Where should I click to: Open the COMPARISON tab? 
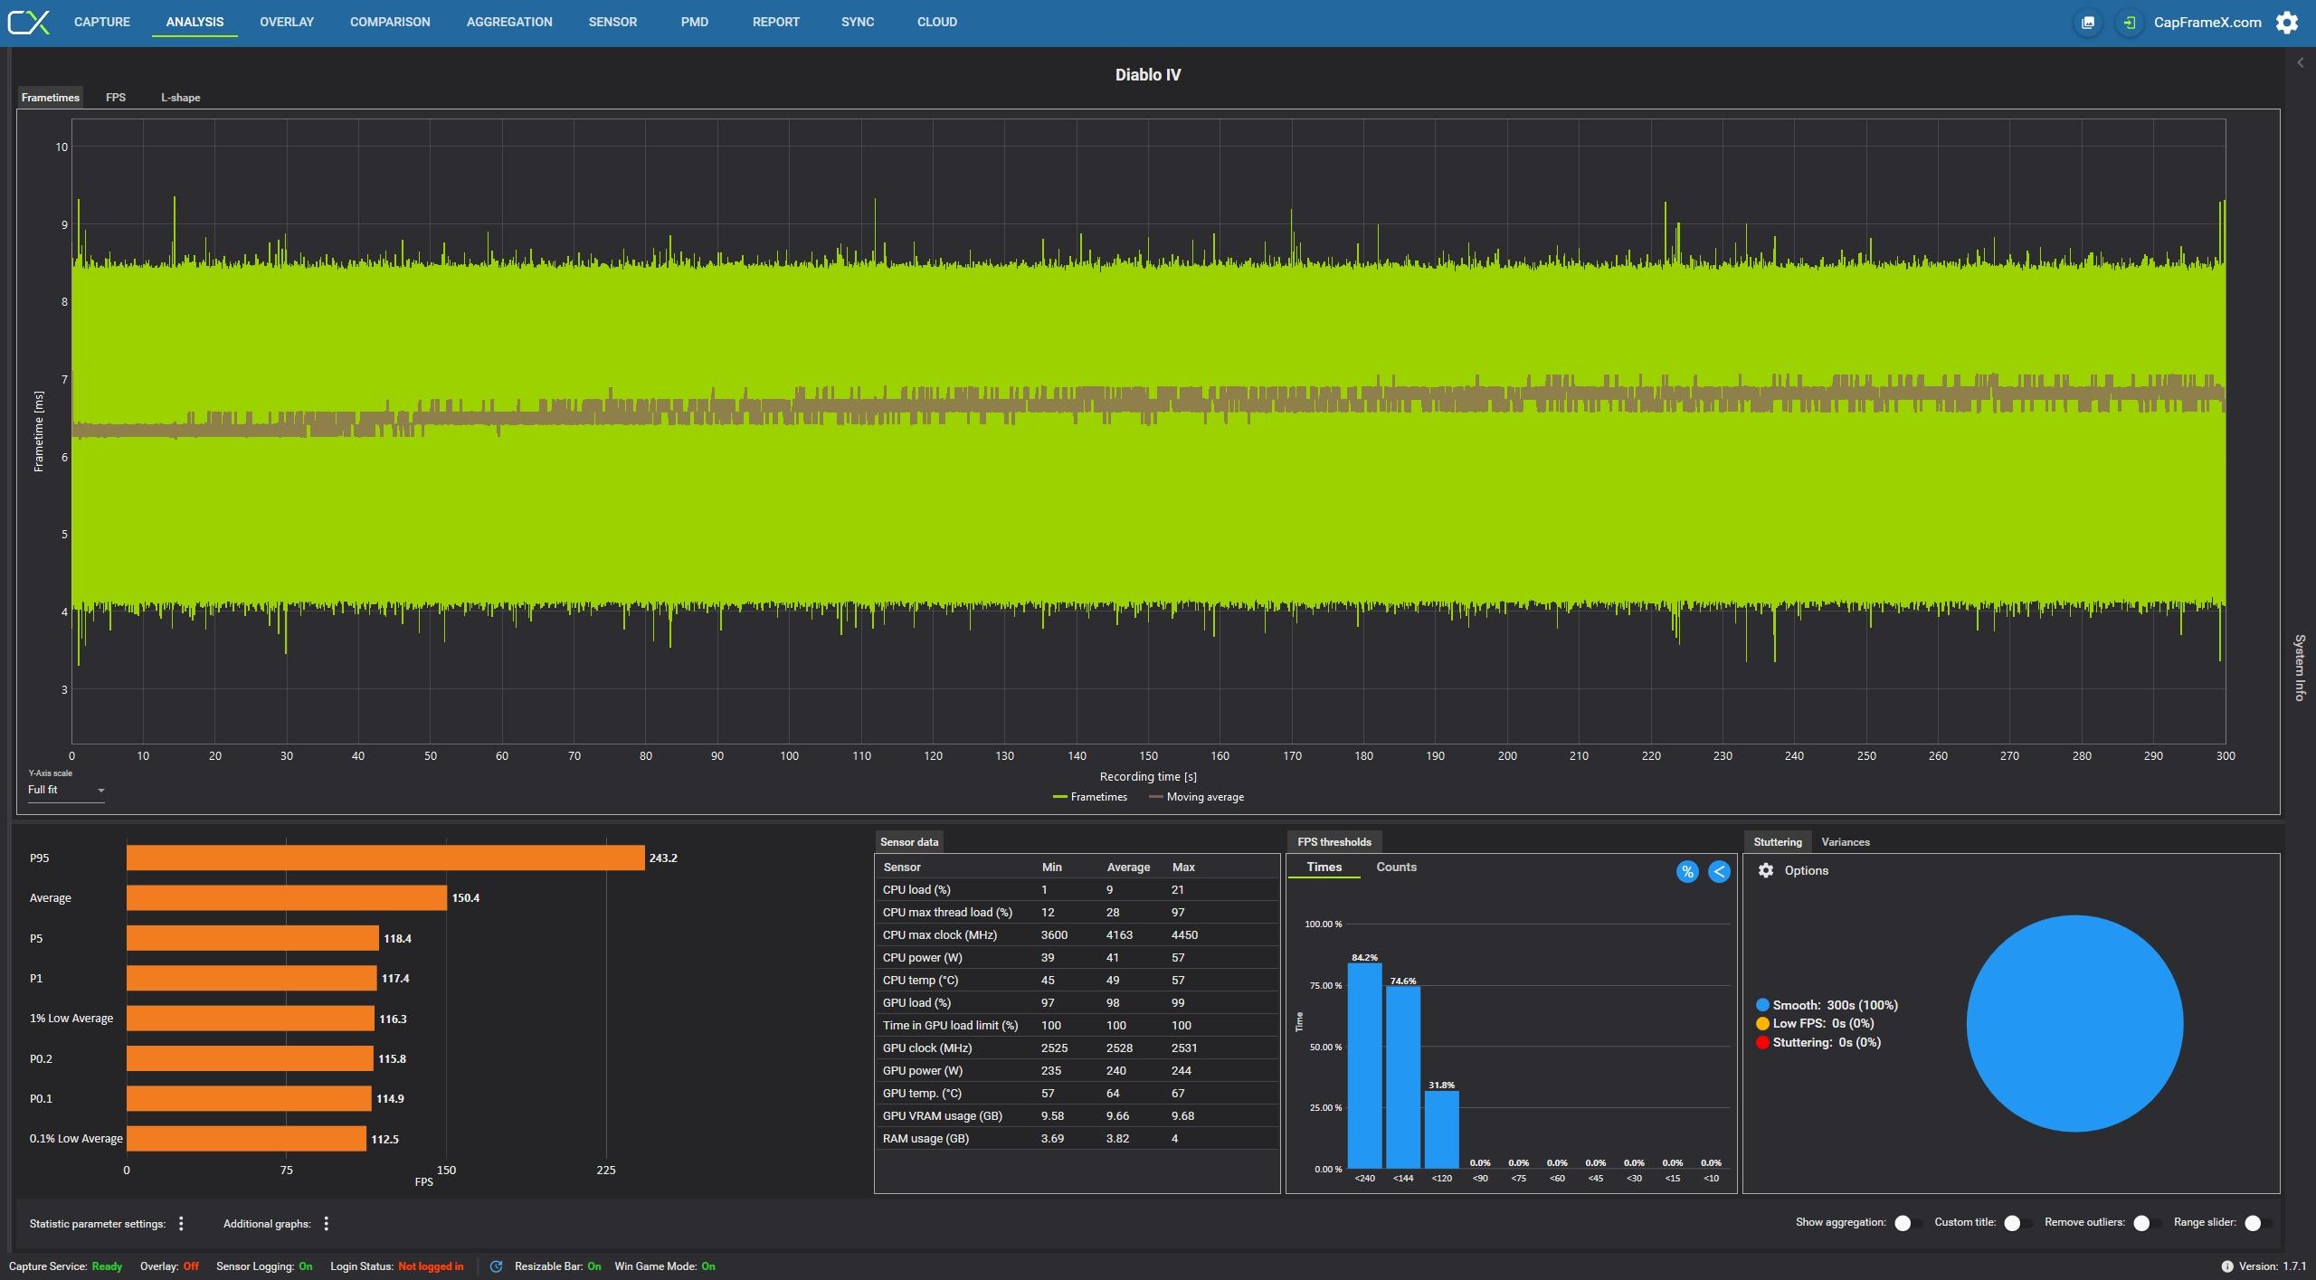coord(390,22)
